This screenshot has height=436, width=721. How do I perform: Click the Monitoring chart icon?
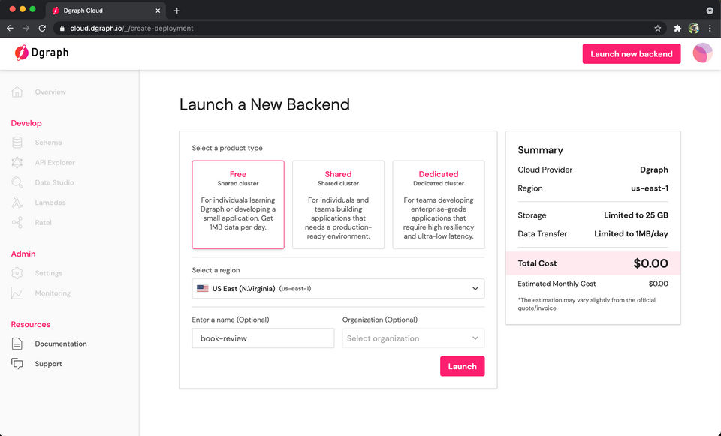click(17, 293)
